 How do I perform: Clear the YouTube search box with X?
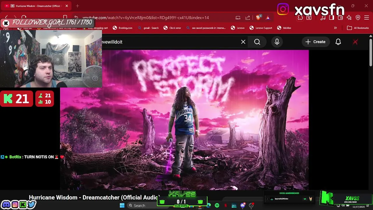tap(243, 42)
